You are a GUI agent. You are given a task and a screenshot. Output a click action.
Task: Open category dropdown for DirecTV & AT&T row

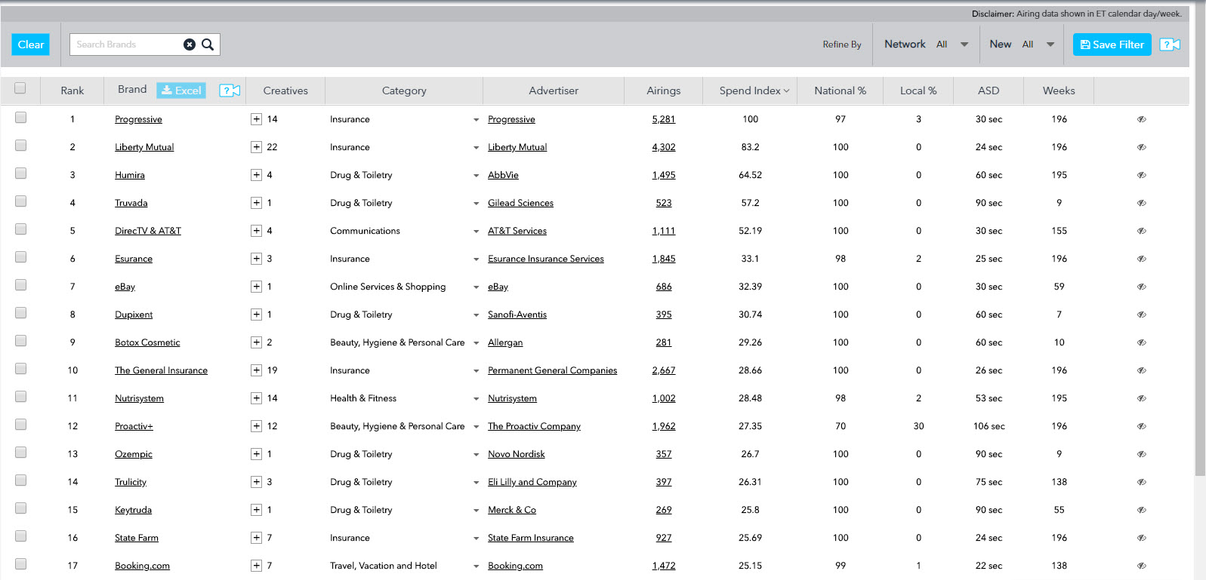coord(476,232)
